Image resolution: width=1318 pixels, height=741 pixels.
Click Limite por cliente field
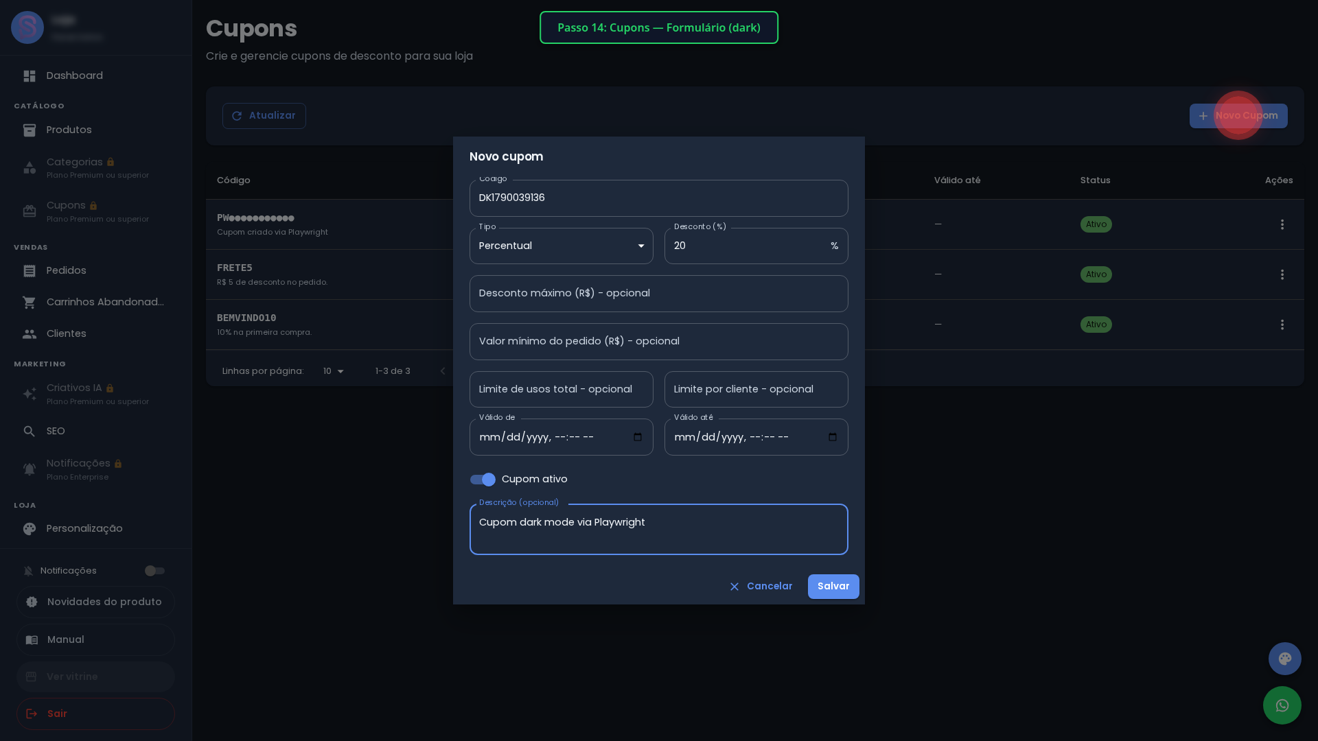click(756, 390)
